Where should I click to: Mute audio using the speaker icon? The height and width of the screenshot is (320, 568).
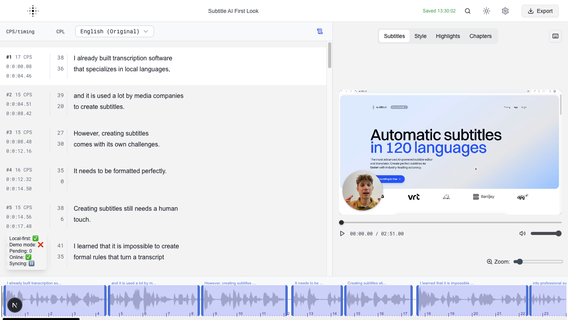coord(522,233)
